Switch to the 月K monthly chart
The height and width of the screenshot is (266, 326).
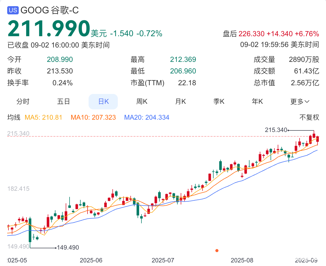[x=180, y=102]
